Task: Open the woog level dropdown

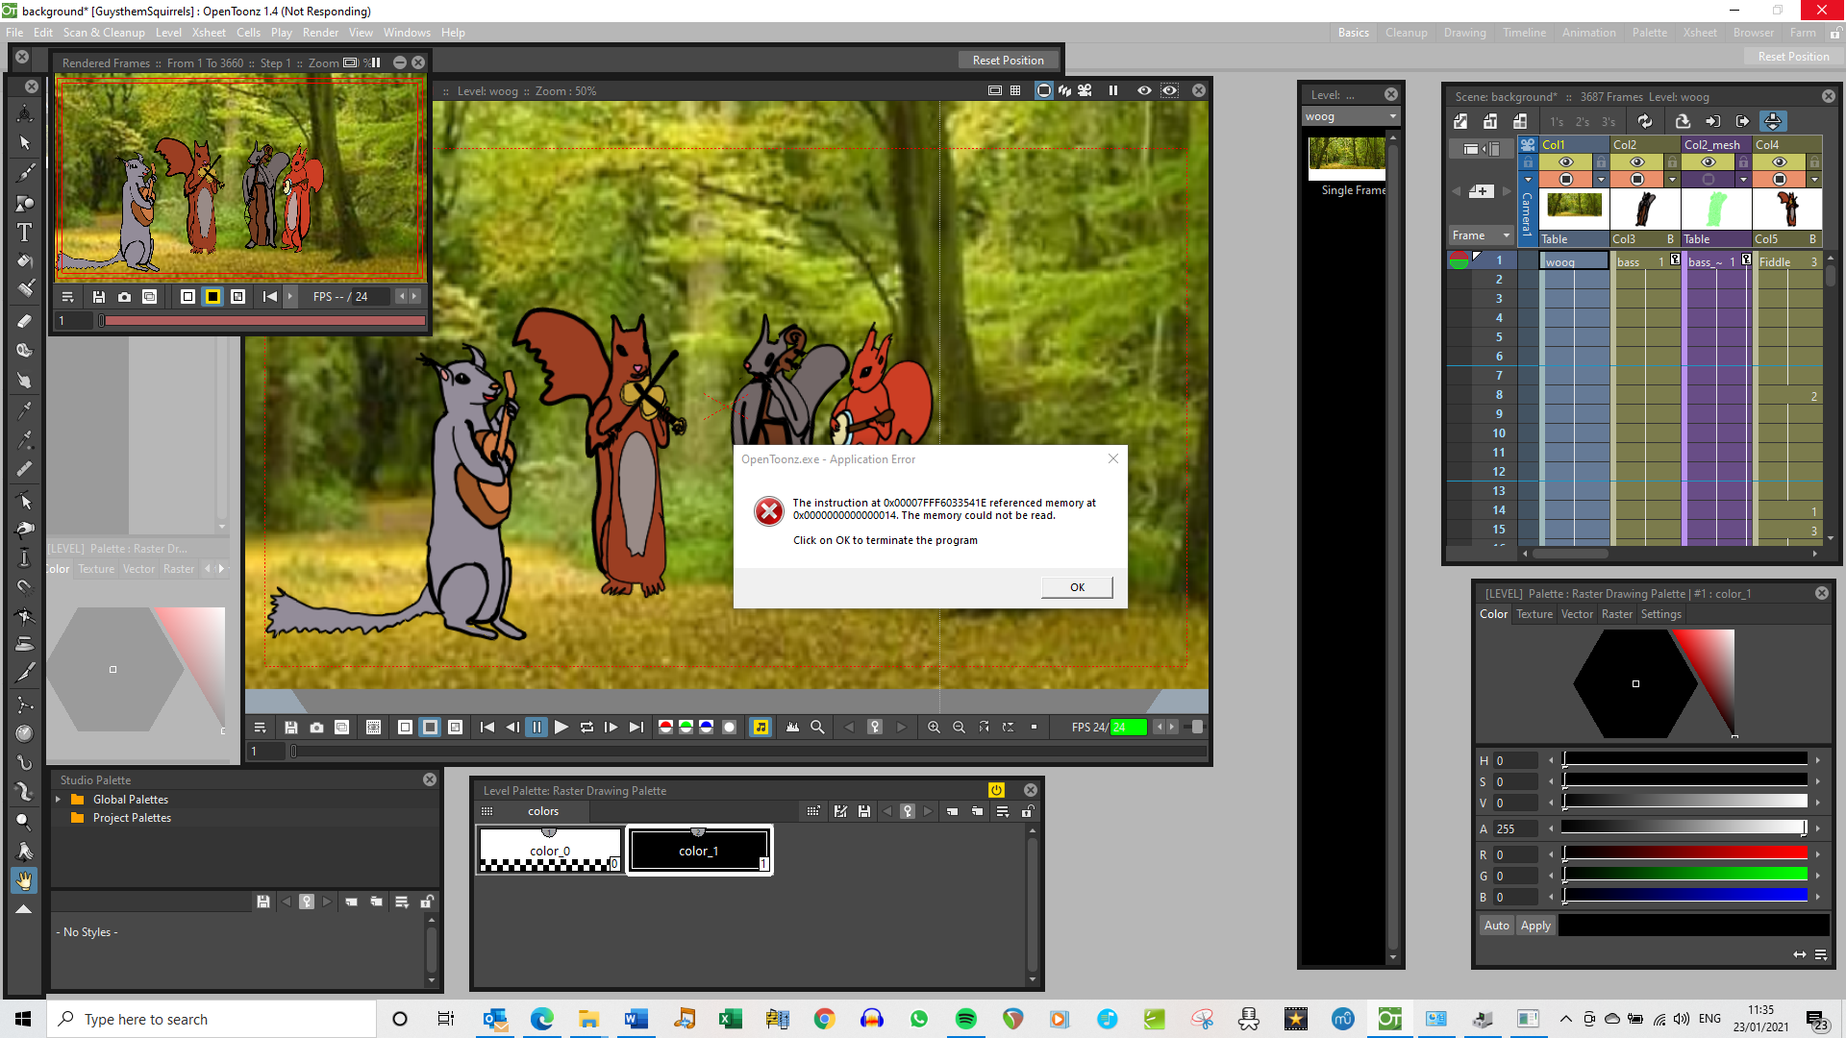Action: 1391,116
